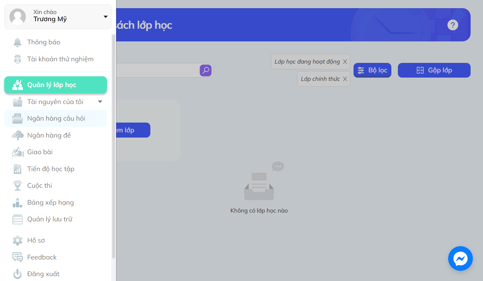Image resolution: width=483 pixels, height=281 pixels.
Task: Click Đăng xuất to log out
Action: click(56, 274)
